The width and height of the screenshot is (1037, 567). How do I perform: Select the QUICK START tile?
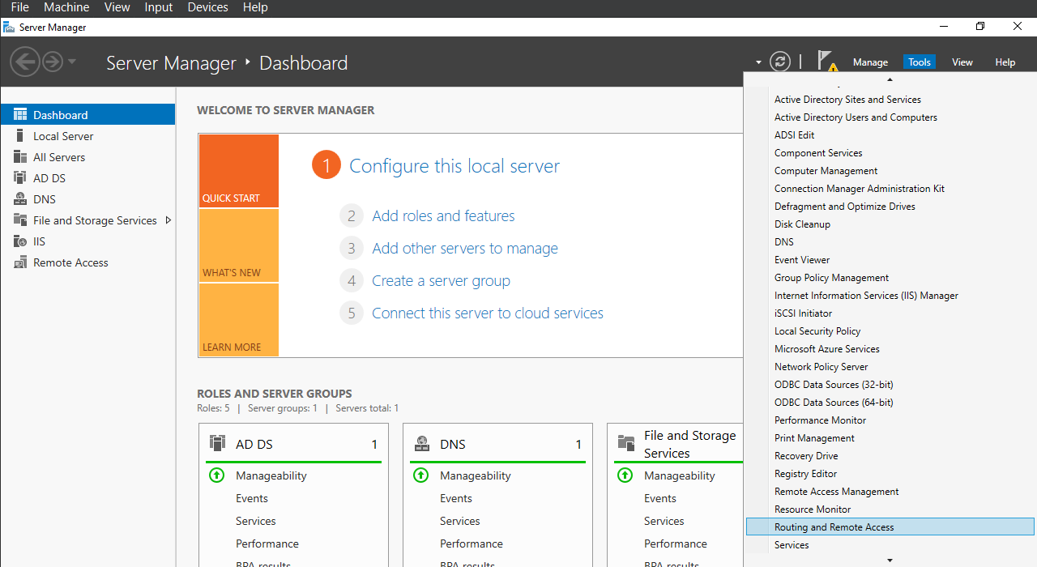pos(238,171)
